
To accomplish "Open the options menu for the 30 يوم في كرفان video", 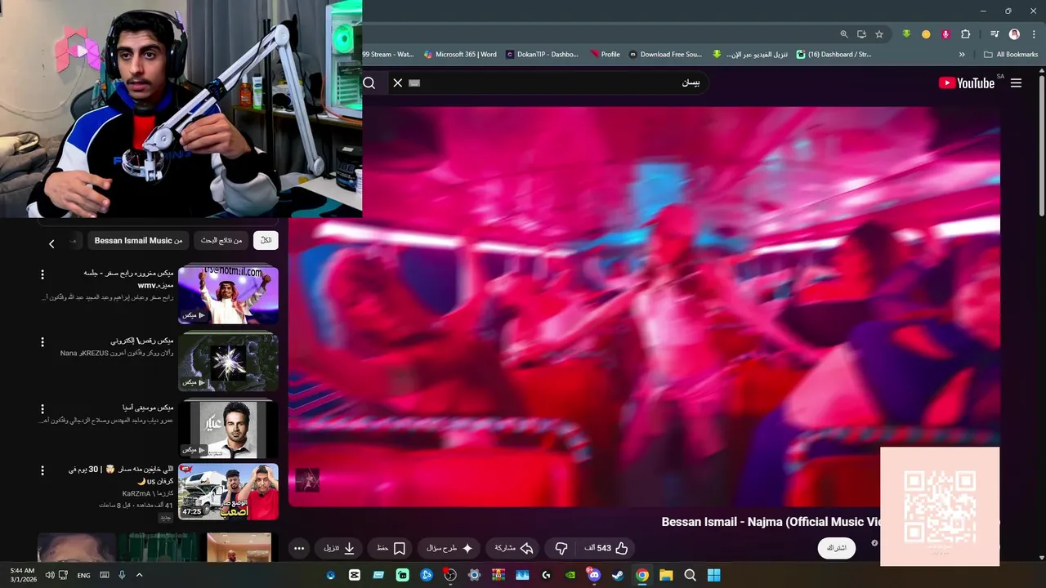I will [42, 471].
